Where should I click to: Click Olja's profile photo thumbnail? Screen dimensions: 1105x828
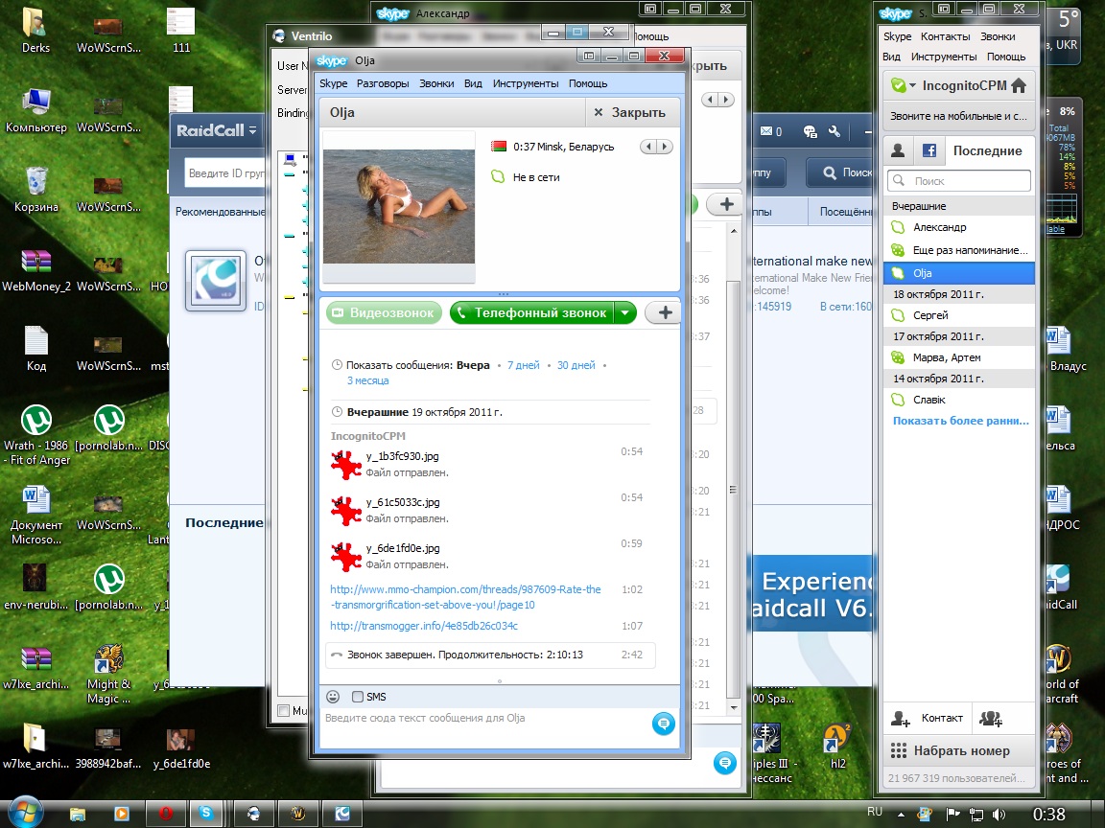(399, 206)
